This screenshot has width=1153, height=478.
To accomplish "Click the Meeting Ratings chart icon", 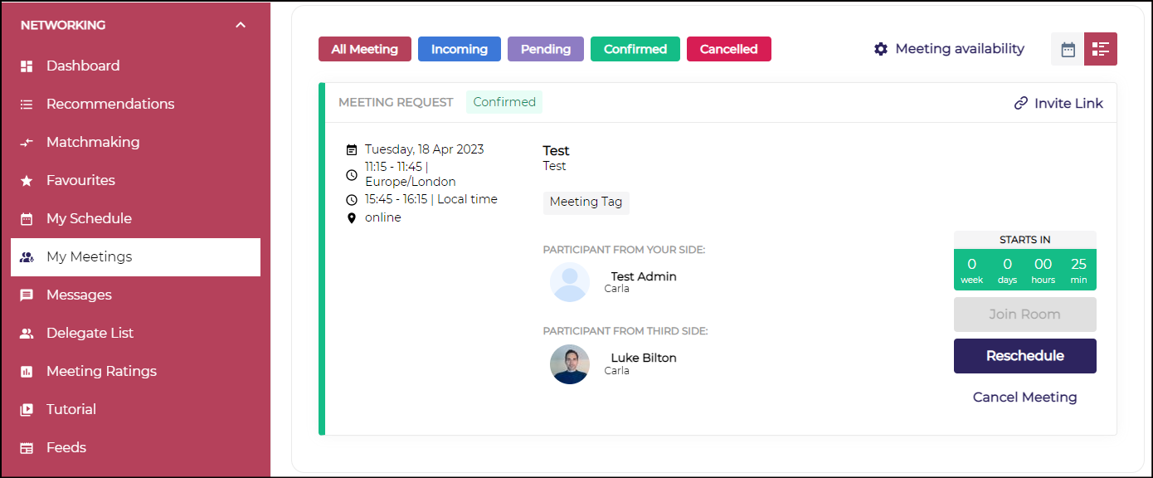I will pyautogui.click(x=27, y=372).
